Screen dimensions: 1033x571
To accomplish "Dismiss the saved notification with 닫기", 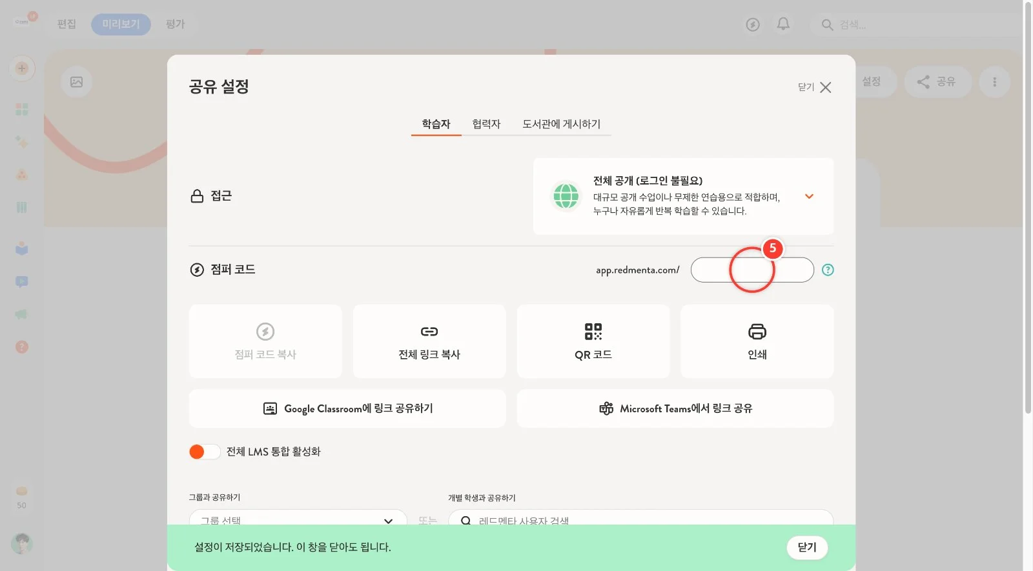I will click(x=807, y=547).
